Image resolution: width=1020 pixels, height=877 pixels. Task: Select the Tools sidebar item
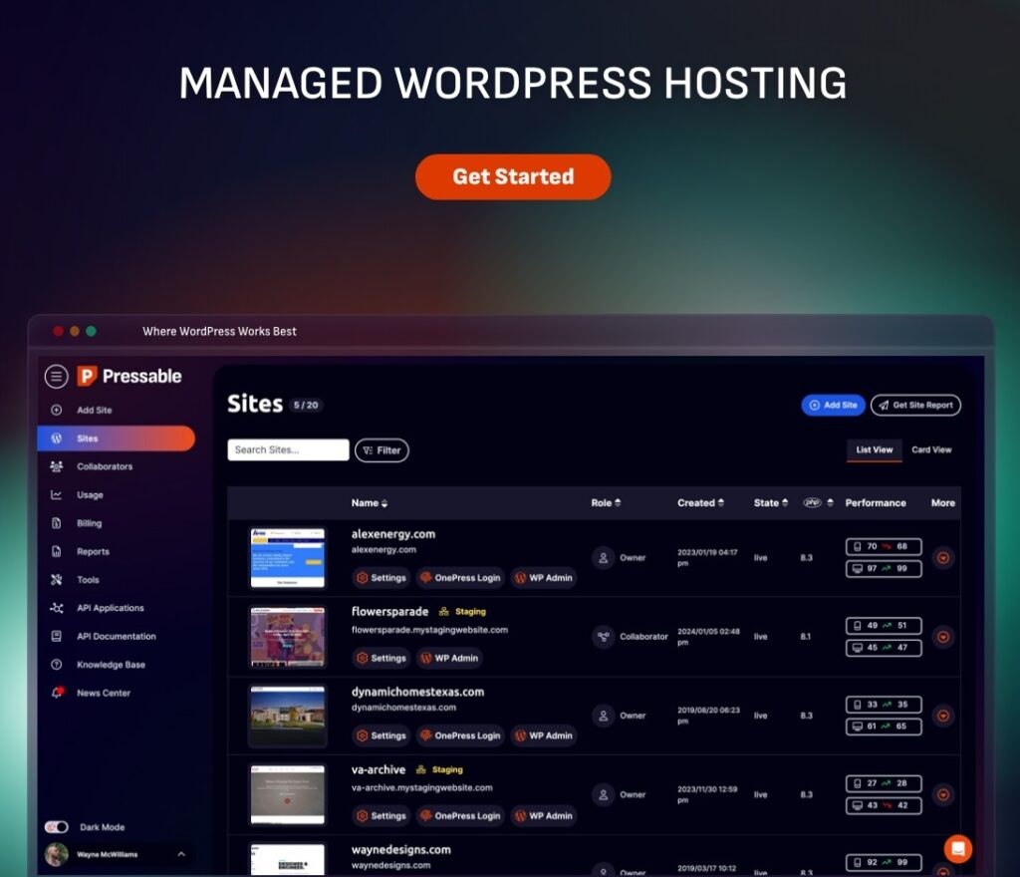pos(87,579)
